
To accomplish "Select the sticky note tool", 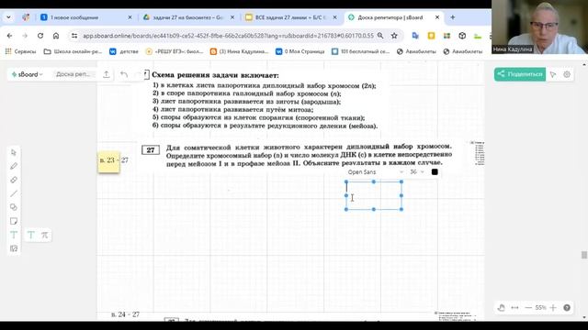I will click(x=14, y=221).
